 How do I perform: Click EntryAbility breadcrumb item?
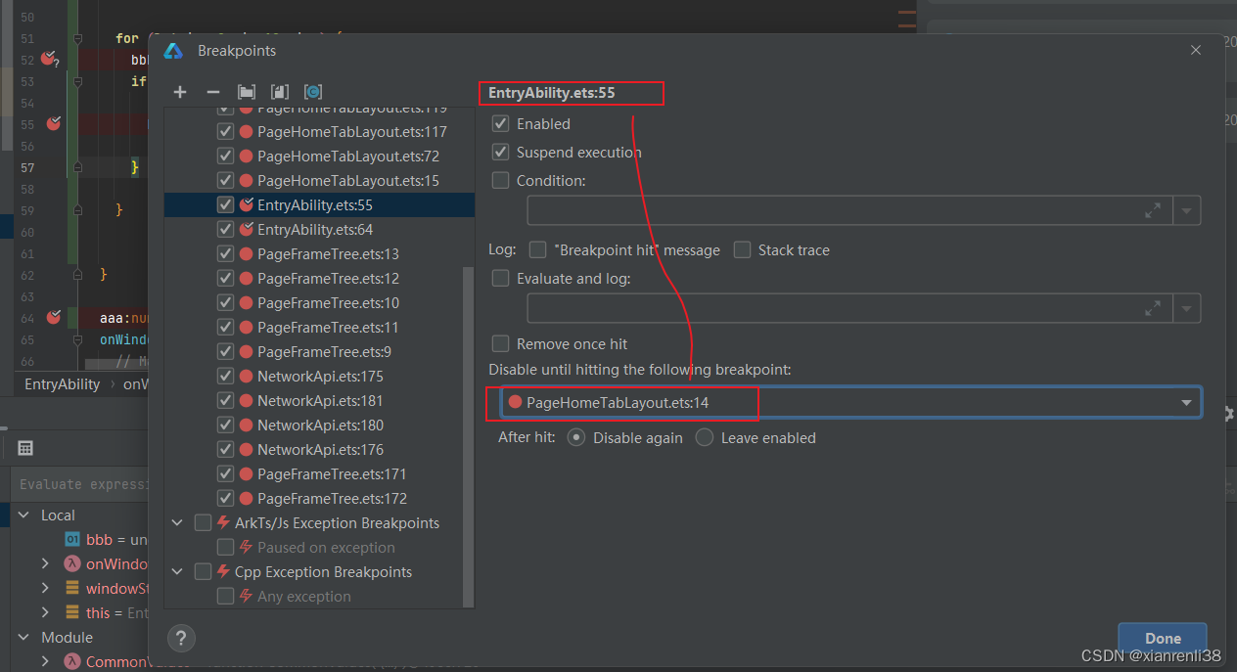coord(62,384)
